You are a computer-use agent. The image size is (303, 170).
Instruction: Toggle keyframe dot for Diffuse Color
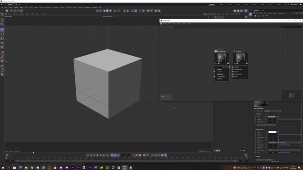[256, 117]
